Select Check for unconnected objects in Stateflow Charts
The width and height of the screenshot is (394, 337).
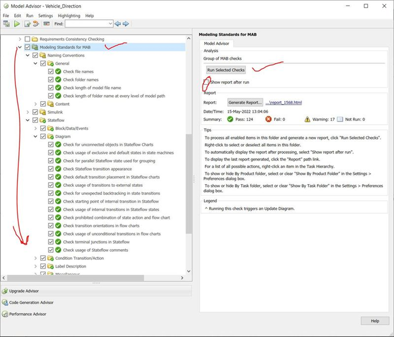coord(108,144)
